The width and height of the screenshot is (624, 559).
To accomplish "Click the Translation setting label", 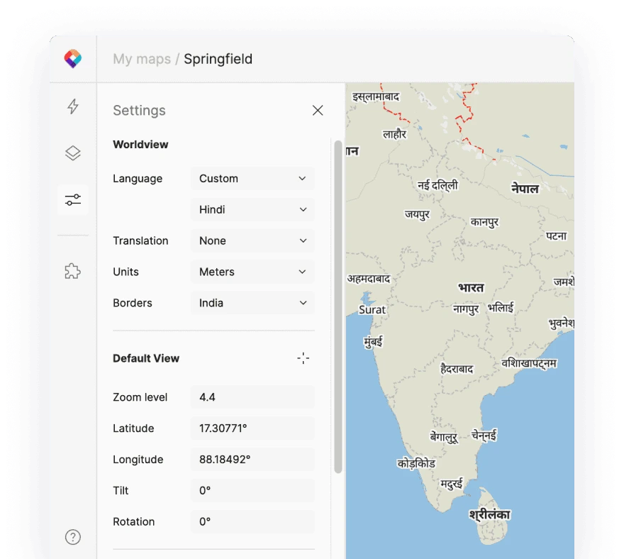I will [140, 240].
